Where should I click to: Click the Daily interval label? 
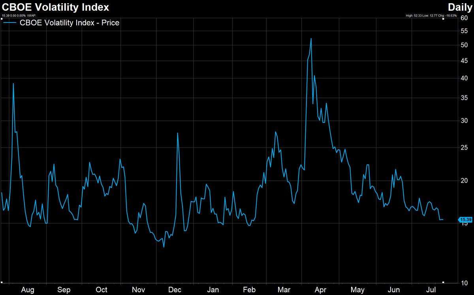pos(460,7)
